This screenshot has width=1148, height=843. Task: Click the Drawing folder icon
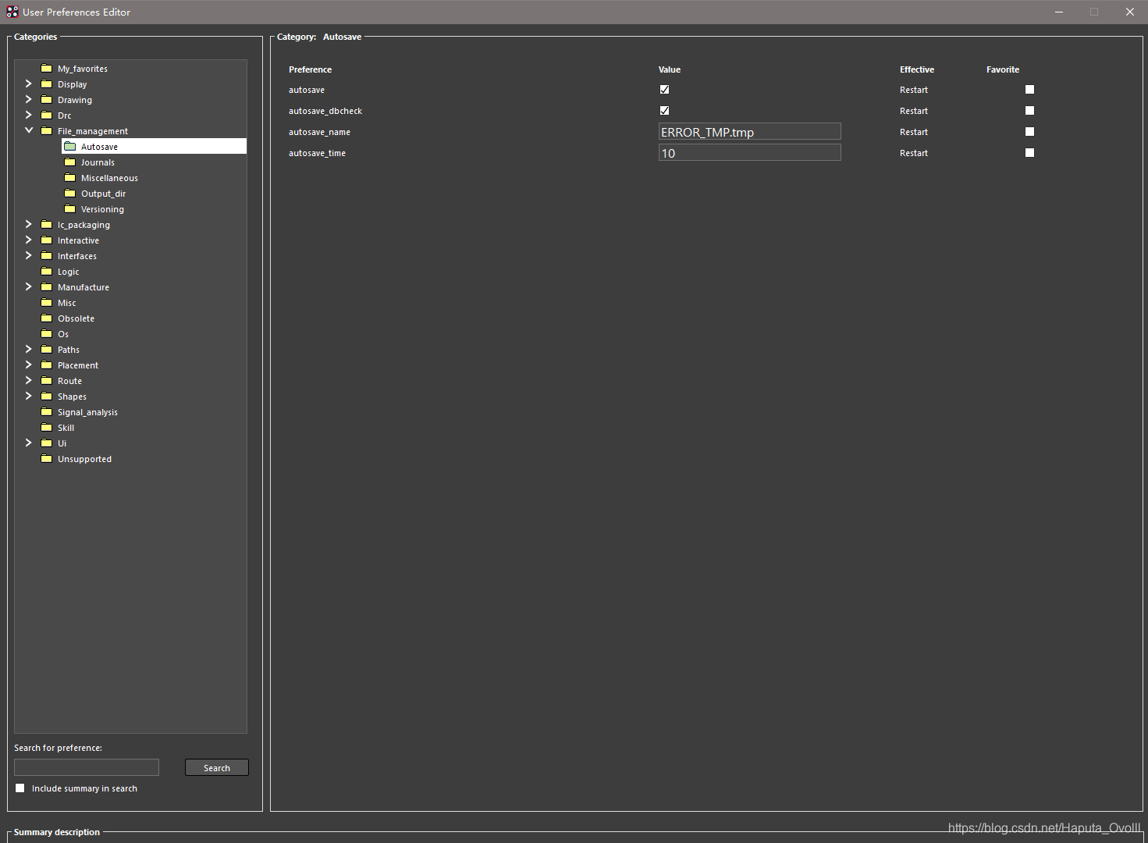point(46,100)
